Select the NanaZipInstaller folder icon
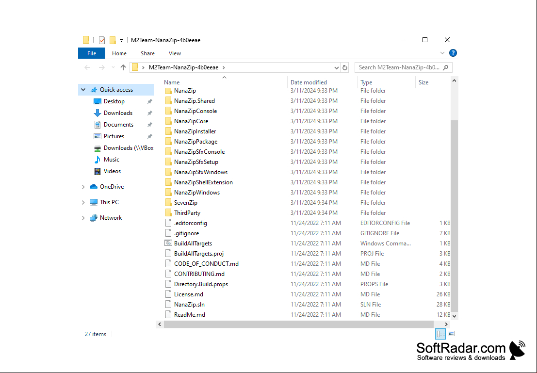Screen dimensions: 537x373 [168, 131]
